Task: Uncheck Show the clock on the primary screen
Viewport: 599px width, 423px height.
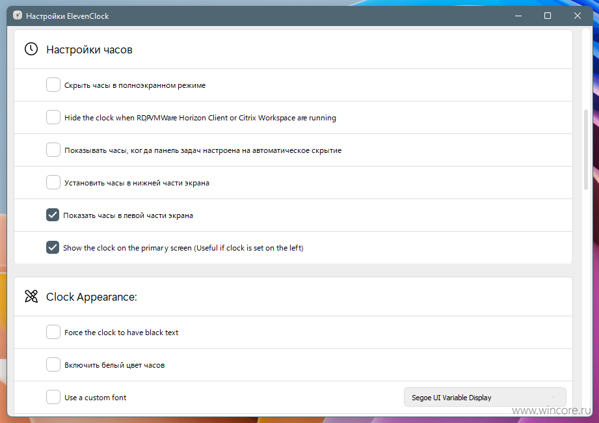Action: tap(53, 247)
